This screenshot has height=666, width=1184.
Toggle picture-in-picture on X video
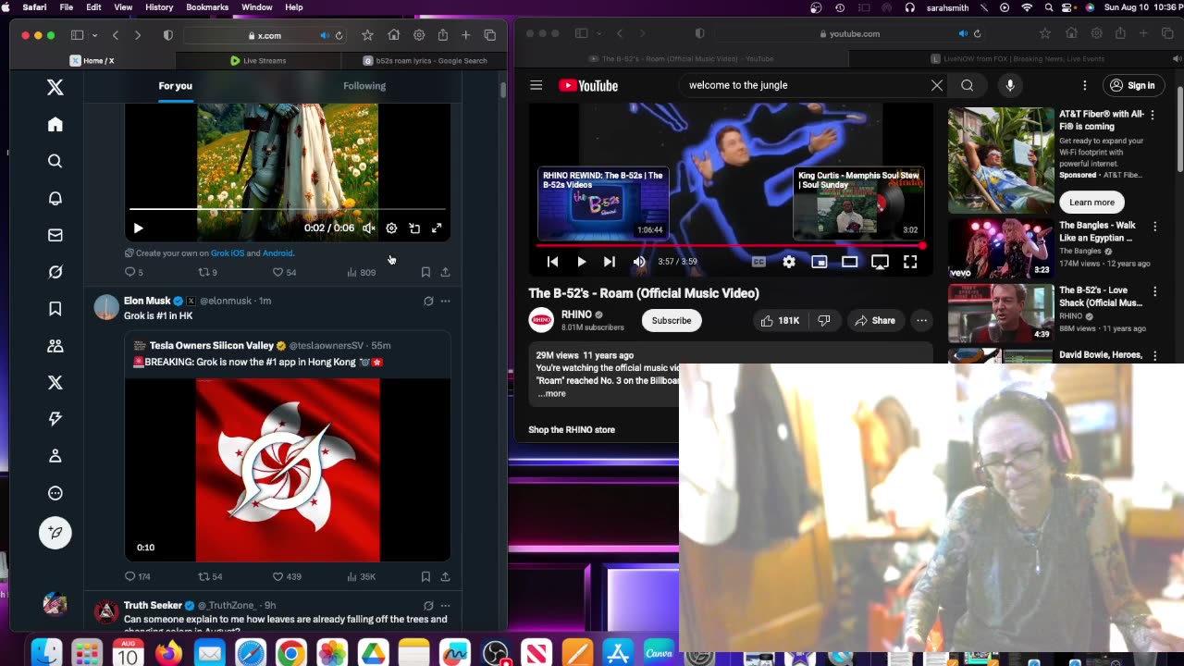414,228
